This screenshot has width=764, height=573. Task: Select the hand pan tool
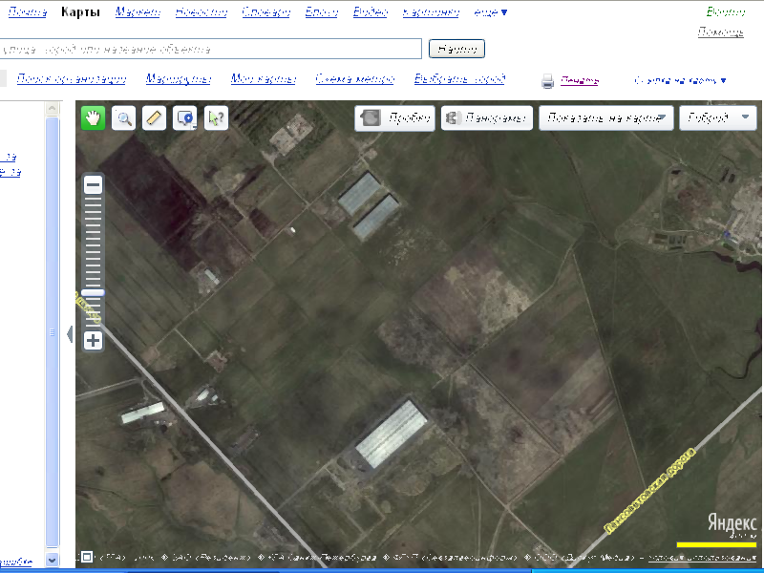coord(93,117)
